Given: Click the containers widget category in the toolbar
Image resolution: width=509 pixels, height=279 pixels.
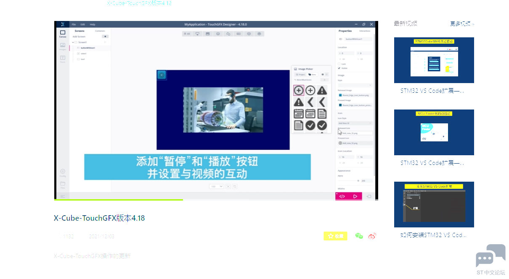Looking at the screenshot, I should 218,34.
